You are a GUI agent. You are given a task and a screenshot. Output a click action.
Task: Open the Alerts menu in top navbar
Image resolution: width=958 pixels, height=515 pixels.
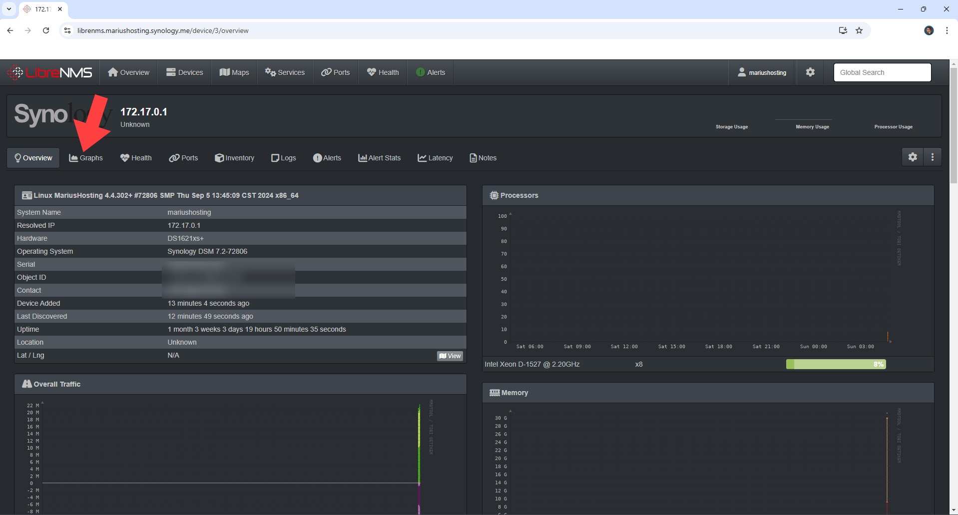pyautogui.click(x=431, y=72)
